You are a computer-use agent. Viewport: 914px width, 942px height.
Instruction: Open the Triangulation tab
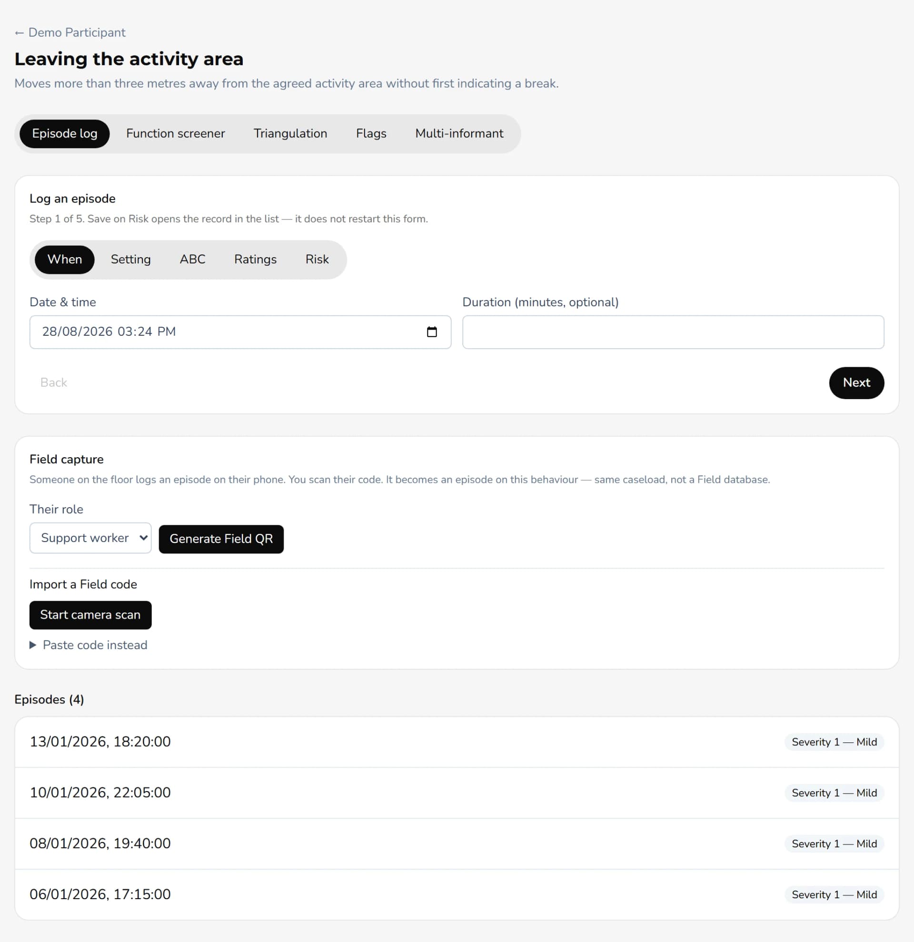click(x=290, y=134)
